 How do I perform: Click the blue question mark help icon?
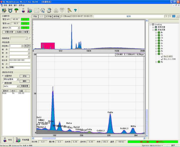tap(75, 10)
